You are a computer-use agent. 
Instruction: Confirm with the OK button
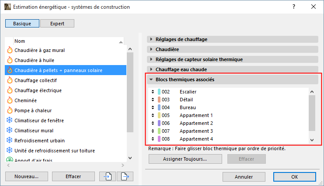point(295,177)
